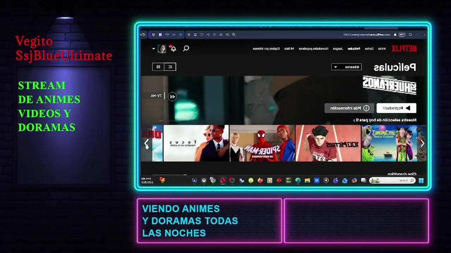Open the Netflix search magnifier
Image resolution: width=451 pixels, height=253 pixels.
pos(186,48)
